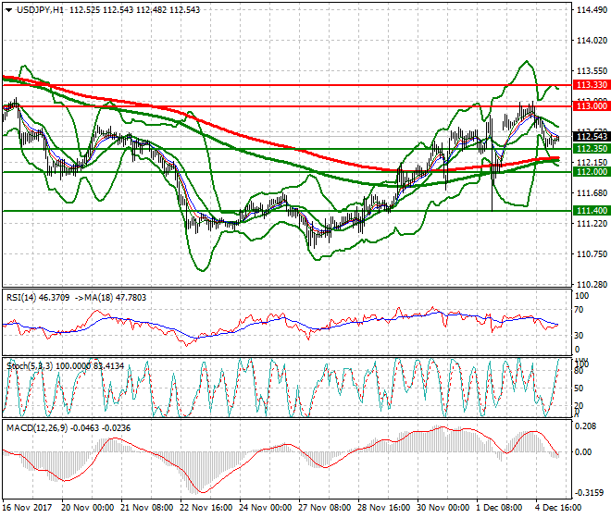This screenshot has height=518, width=611.
Task: Click the 114.020 price axis value
Action: (592, 41)
